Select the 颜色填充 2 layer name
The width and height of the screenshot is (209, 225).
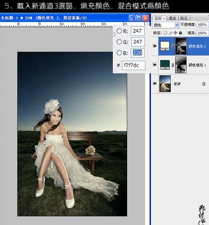197,46
